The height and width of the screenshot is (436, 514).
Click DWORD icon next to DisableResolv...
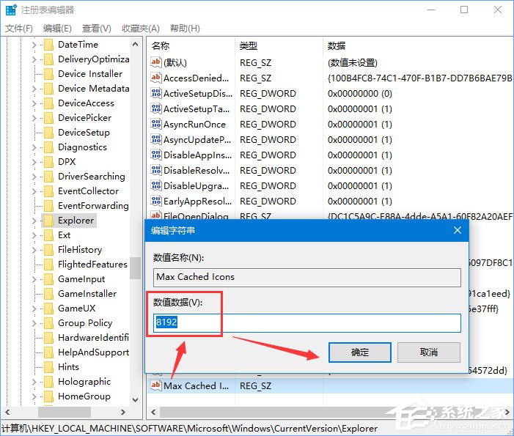(x=155, y=170)
